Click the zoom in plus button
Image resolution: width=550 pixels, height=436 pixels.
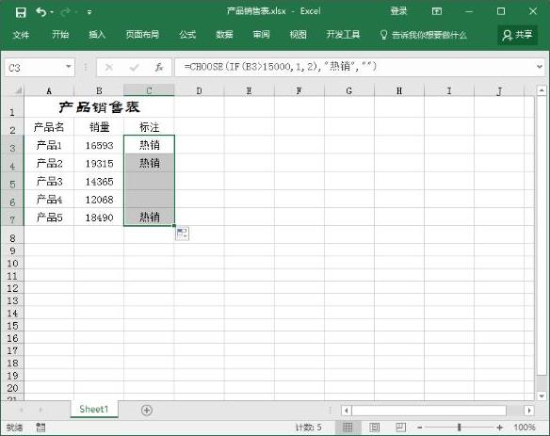pos(499,428)
